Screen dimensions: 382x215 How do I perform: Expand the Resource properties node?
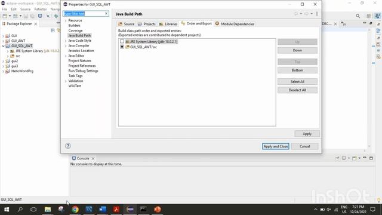click(66, 21)
